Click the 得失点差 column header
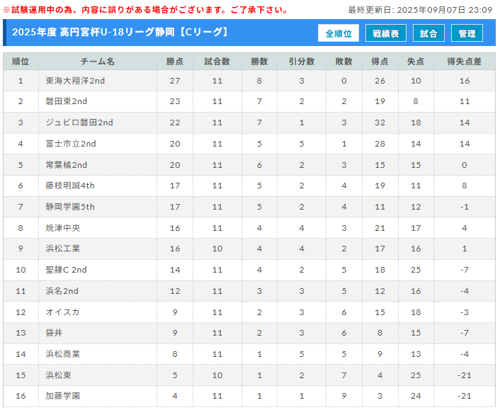Screen dimensions: 500x410 [465, 62]
